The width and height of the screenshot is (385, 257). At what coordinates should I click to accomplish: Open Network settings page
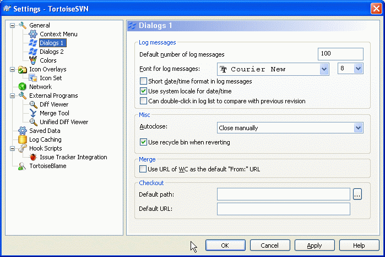[x=41, y=87]
